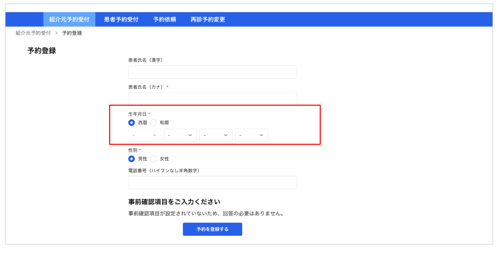Image resolution: width=499 pixels, height=256 pixels.
Task: Select the 西暦 radio button
Action: click(x=132, y=123)
